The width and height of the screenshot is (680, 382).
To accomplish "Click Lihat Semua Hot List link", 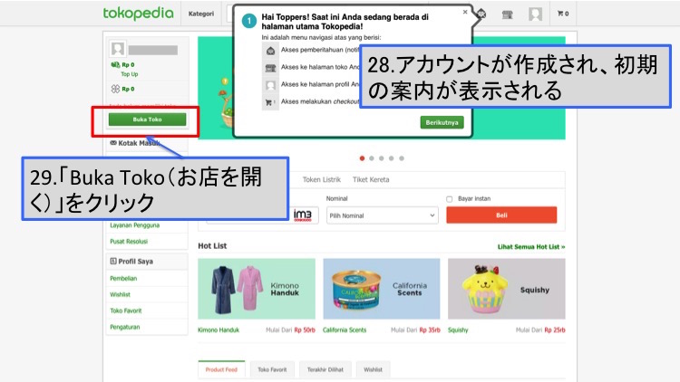I will [530, 247].
